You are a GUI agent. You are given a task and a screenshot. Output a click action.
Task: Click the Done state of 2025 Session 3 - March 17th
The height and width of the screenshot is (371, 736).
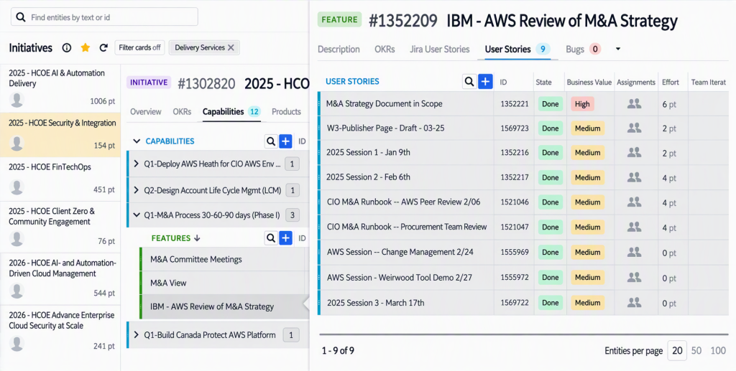550,303
